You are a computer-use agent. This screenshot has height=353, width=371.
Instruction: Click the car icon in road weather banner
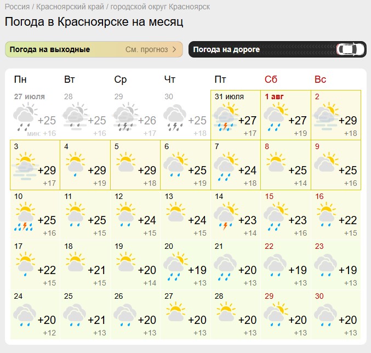click(x=351, y=49)
